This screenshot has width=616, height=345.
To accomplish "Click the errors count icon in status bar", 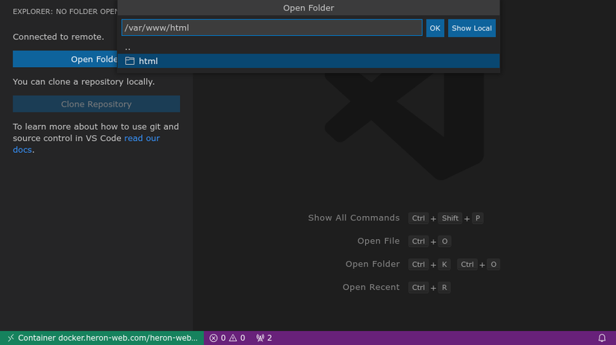I will click(x=214, y=338).
